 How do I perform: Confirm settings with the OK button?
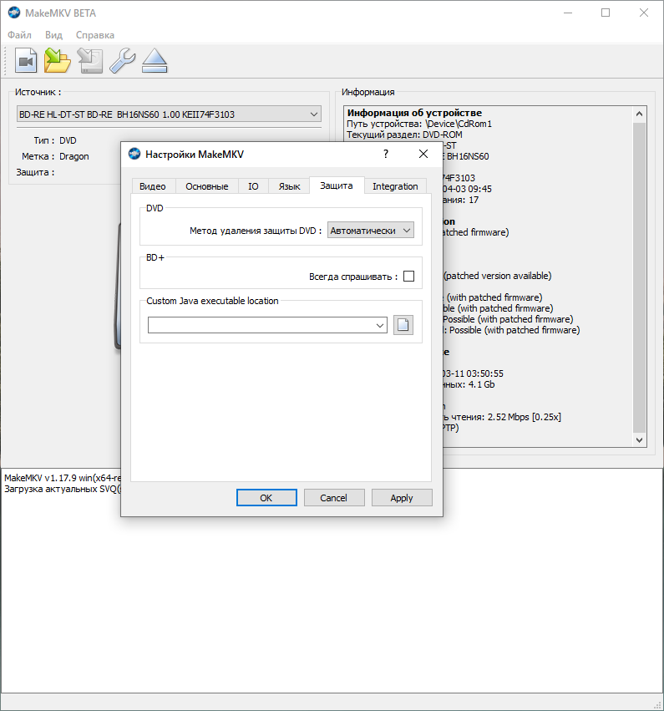[x=266, y=498]
